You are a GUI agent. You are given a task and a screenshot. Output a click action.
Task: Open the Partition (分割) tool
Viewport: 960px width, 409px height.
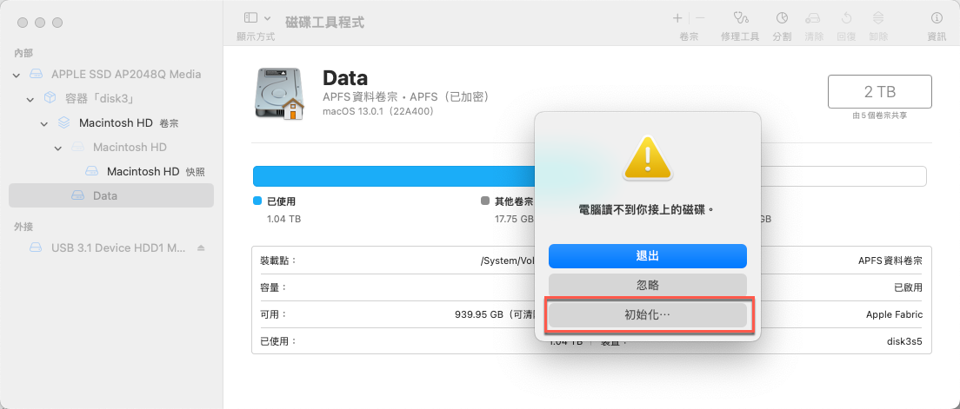click(782, 26)
